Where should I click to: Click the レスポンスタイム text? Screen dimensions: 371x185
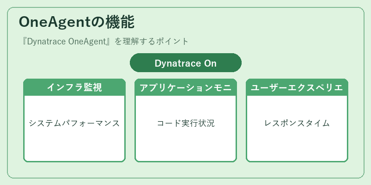(x=297, y=123)
